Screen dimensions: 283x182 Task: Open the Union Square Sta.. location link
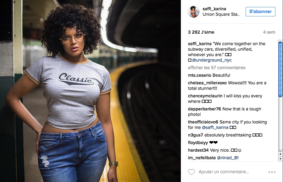221,14
